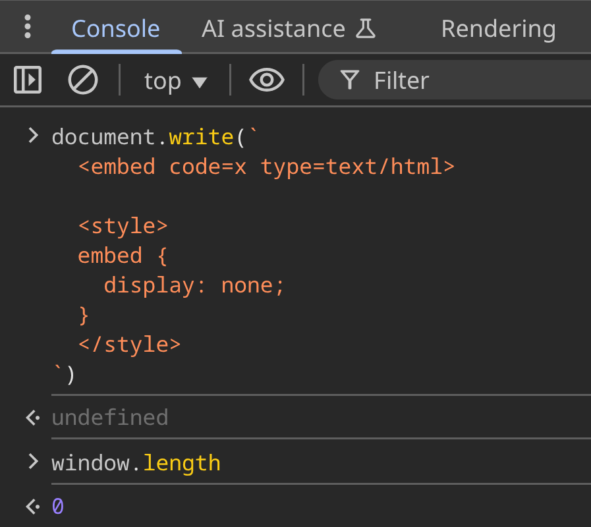
Task: Open the Rendering tab
Action: [498, 28]
